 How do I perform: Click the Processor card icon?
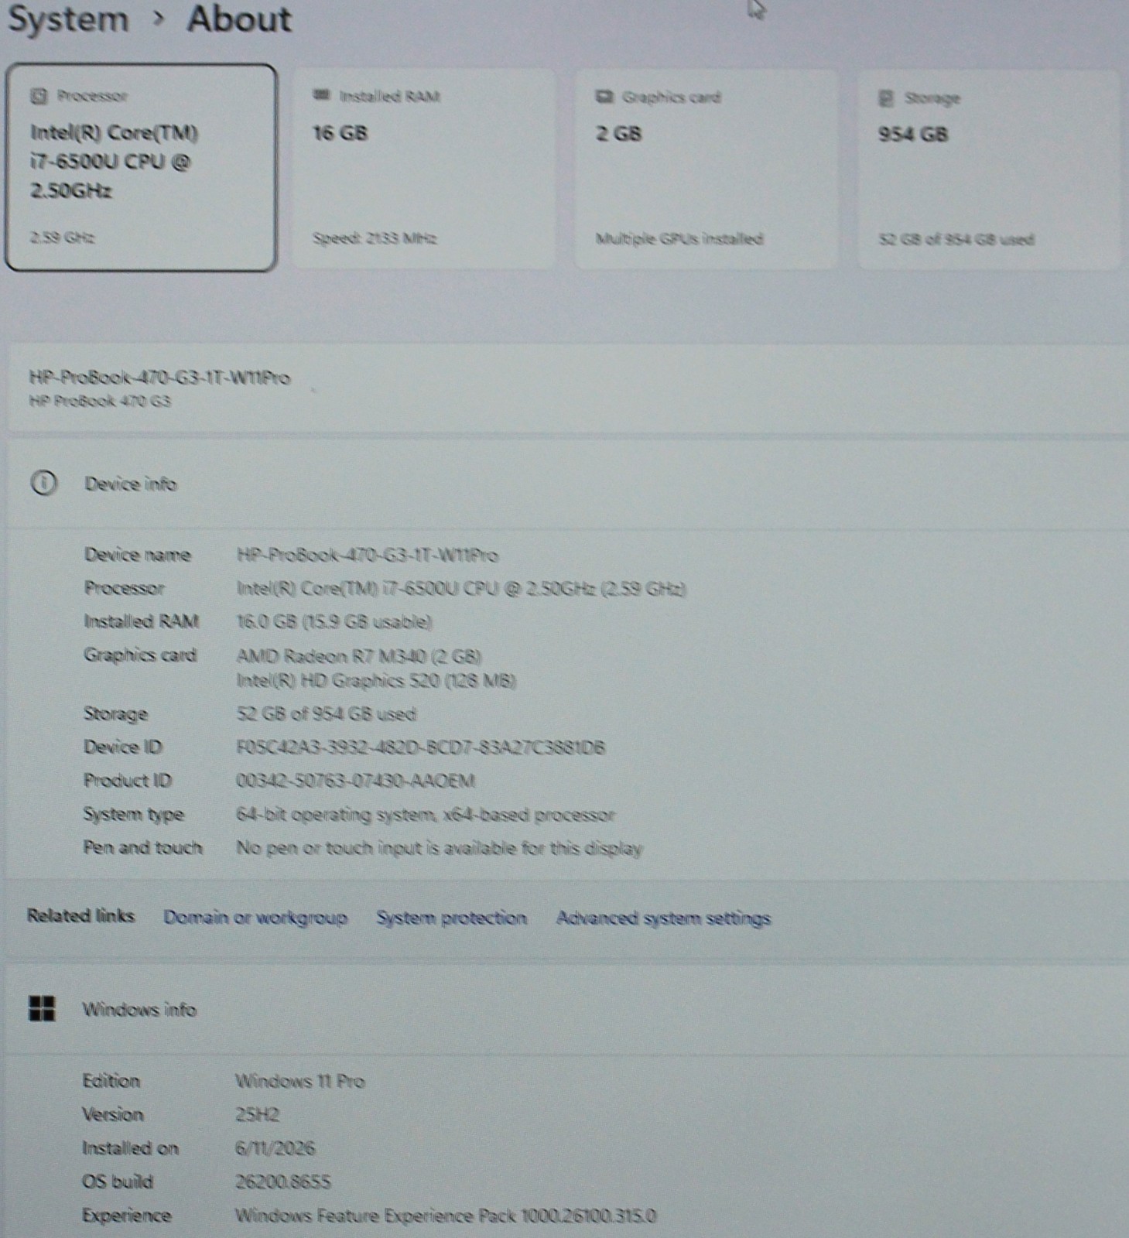click(x=38, y=96)
